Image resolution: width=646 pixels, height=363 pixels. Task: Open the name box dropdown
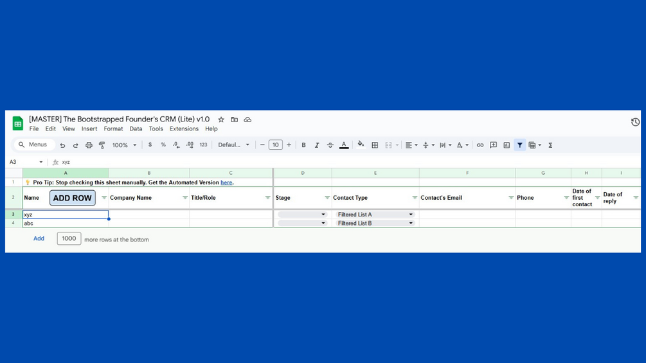40,162
